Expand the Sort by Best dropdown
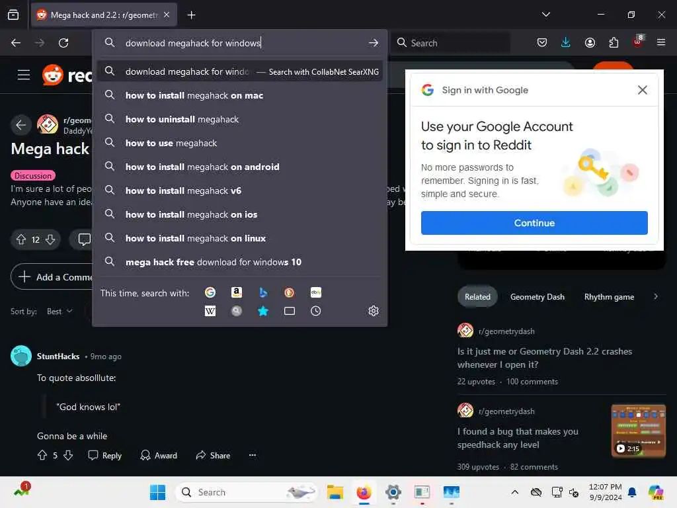This screenshot has height=508, width=677. pyautogui.click(x=60, y=312)
